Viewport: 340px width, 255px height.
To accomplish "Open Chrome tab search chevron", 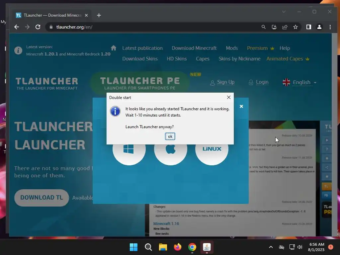I will tap(284, 12).
